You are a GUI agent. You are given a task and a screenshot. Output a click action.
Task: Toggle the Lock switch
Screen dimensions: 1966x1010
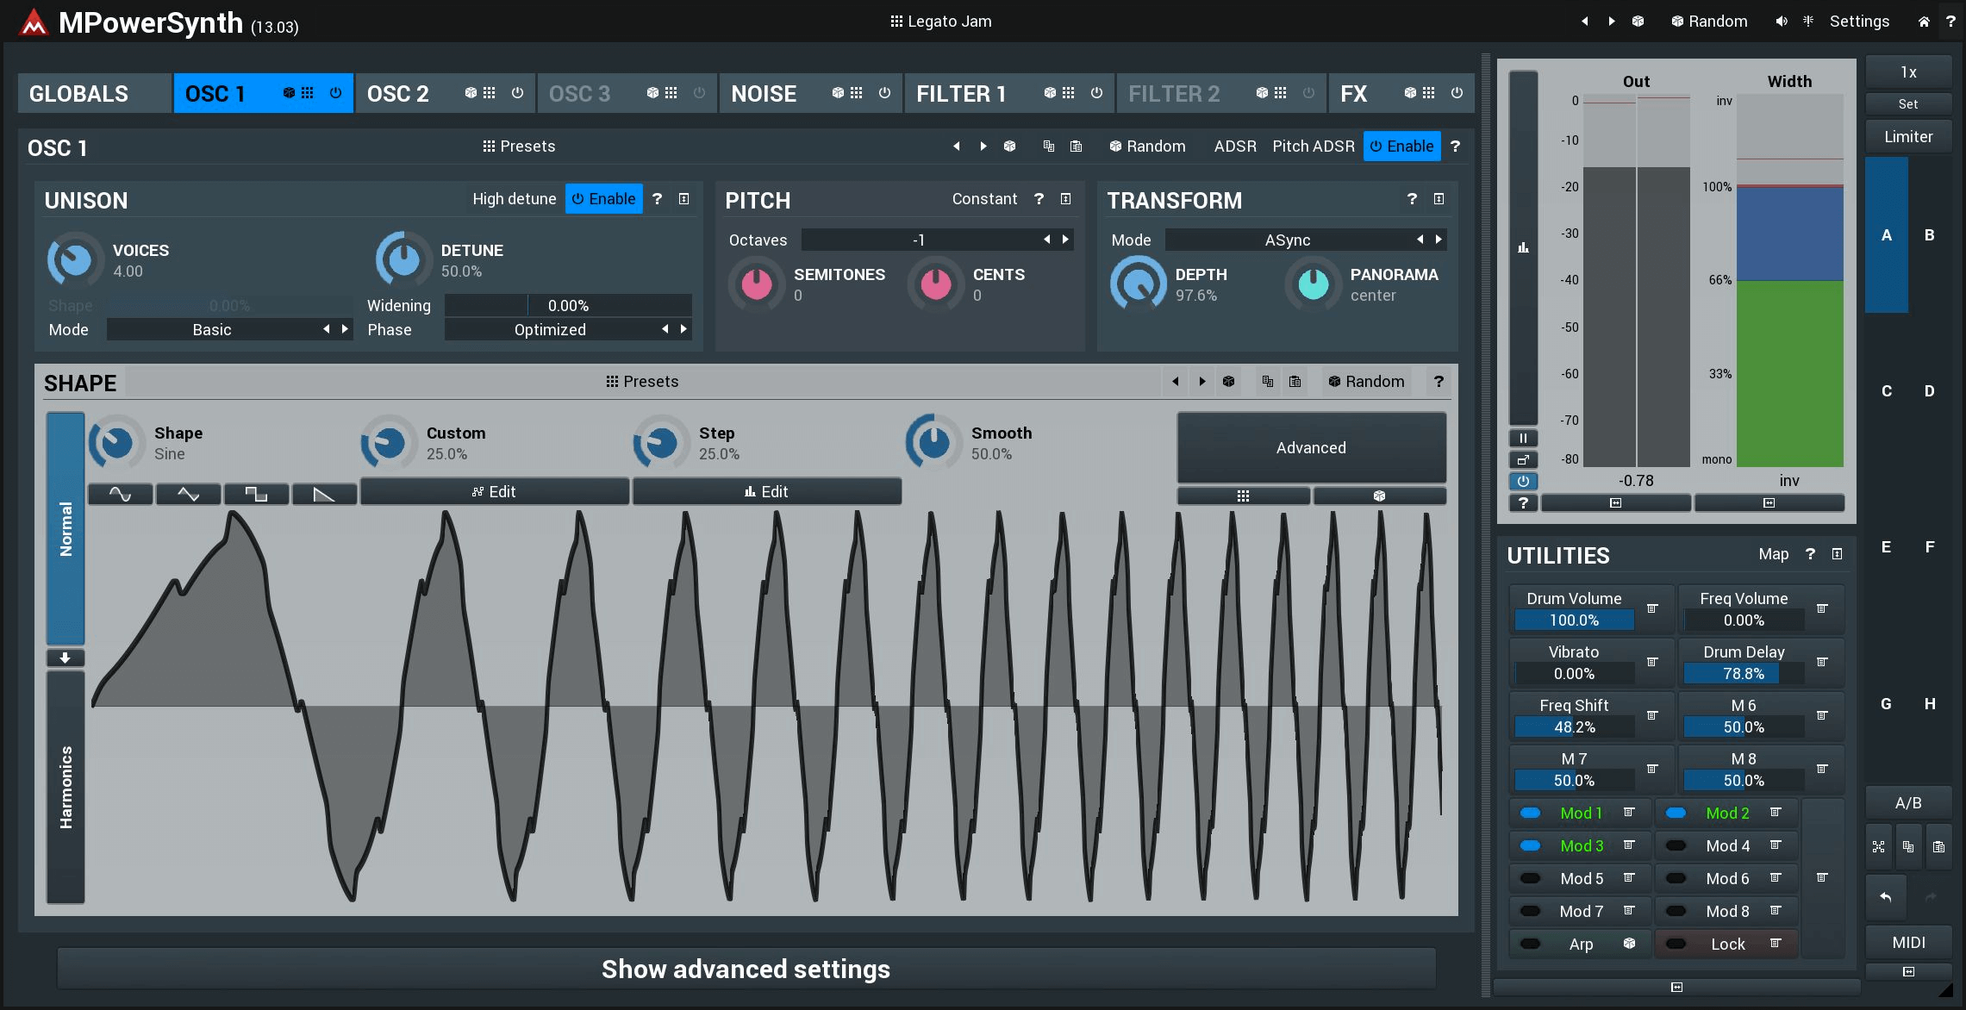(x=1676, y=945)
